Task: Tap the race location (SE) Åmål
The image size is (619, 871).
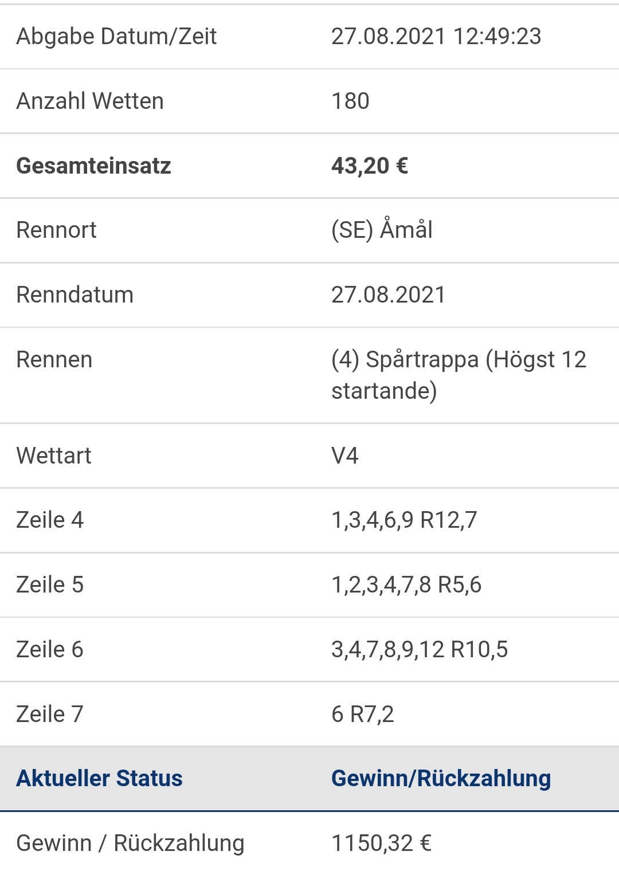Action: 382,229
